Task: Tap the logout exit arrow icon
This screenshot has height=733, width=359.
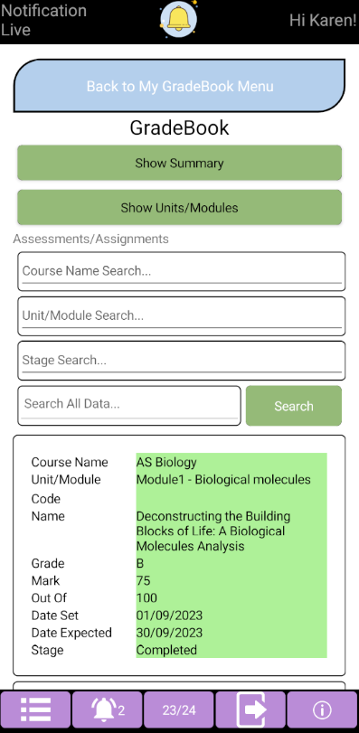Action: (x=250, y=710)
